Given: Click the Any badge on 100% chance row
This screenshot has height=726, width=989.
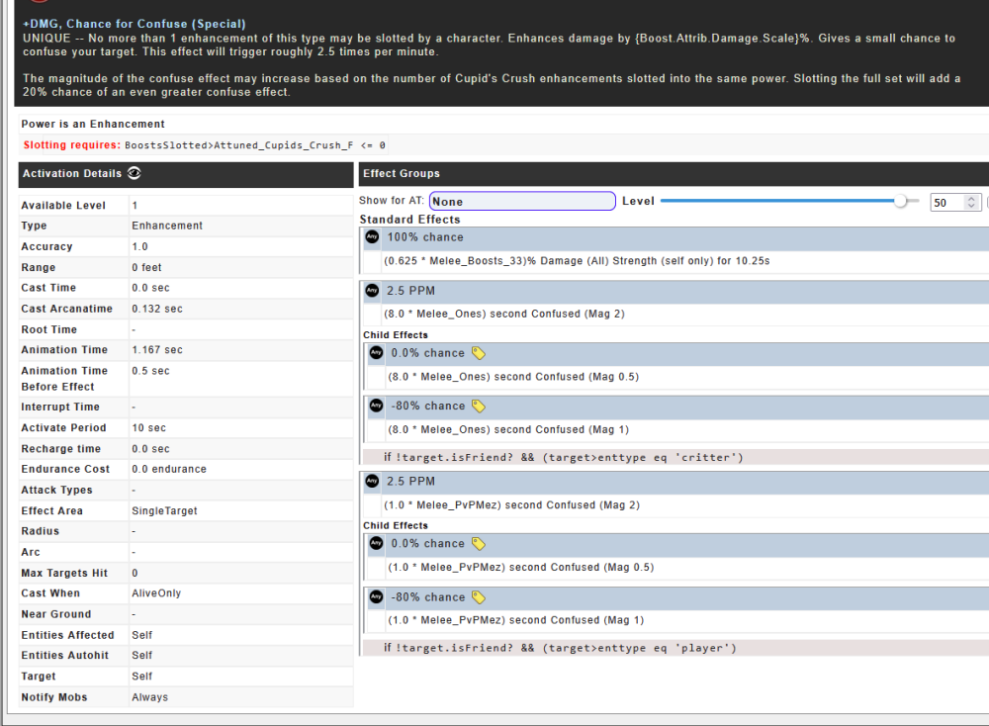Looking at the screenshot, I should pyautogui.click(x=372, y=237).
